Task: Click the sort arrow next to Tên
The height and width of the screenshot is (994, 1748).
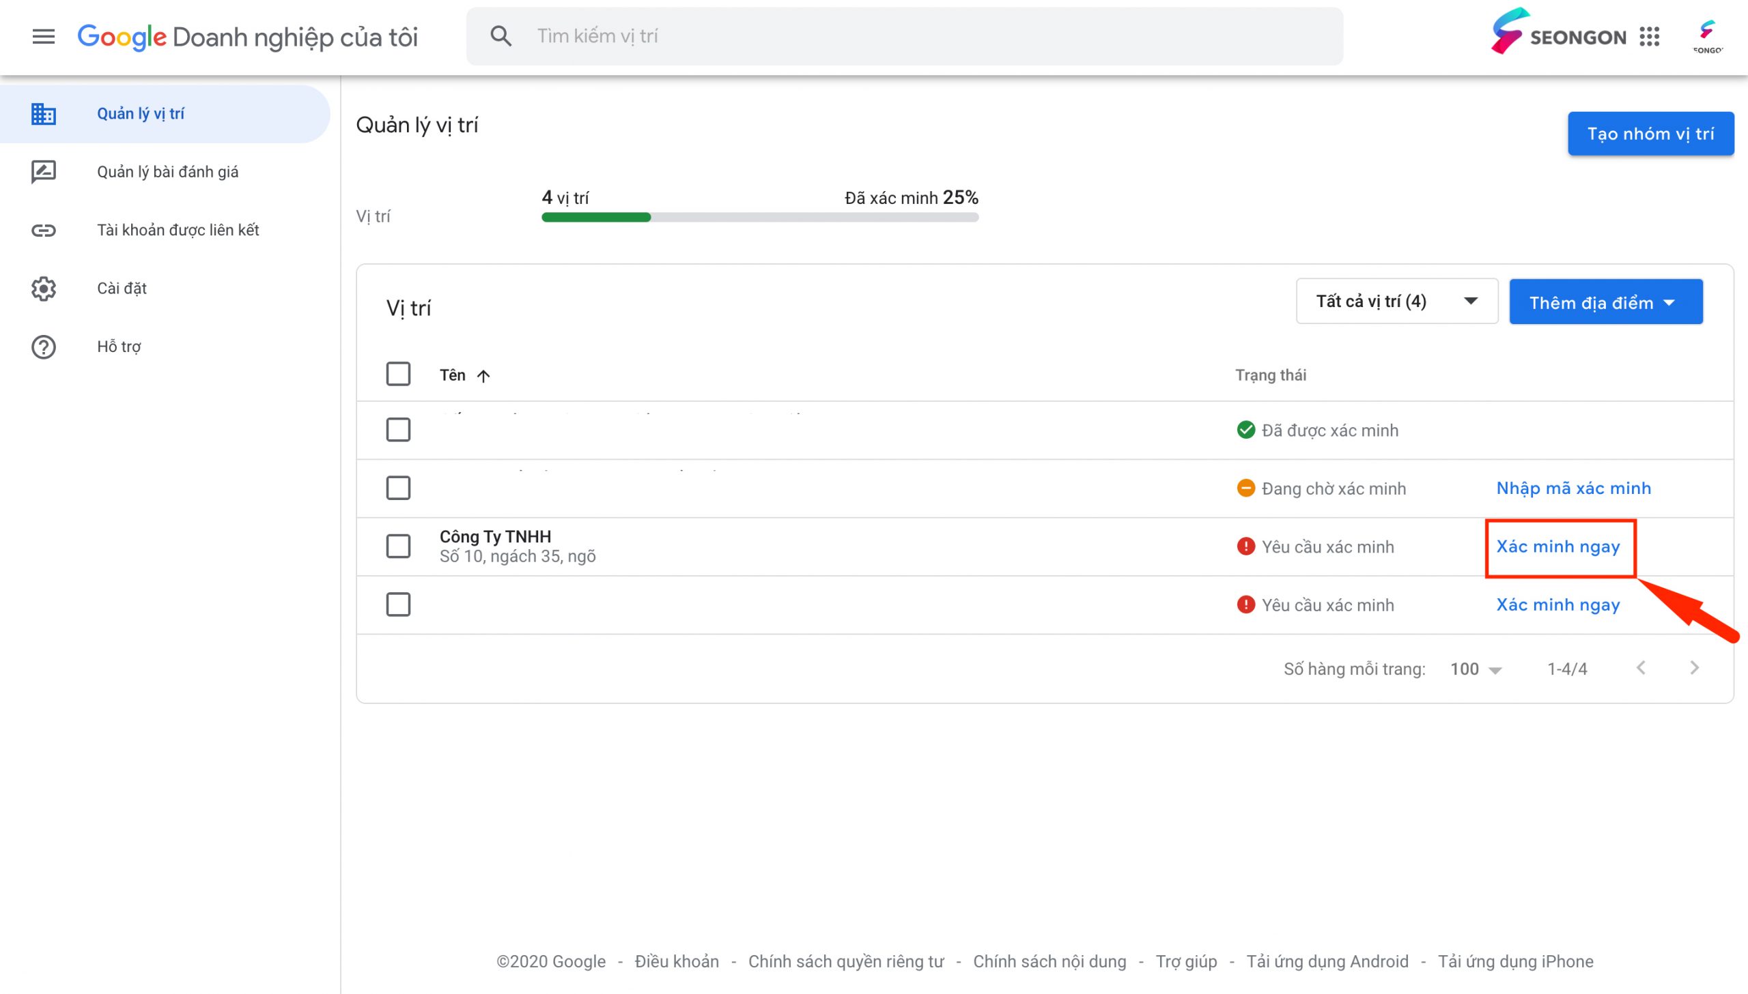Action: pos(483,375)
